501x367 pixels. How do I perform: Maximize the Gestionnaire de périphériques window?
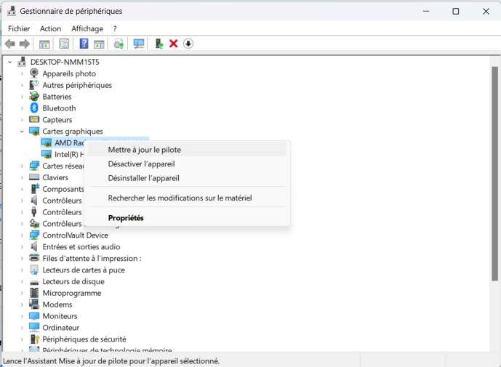coord(456,11)
